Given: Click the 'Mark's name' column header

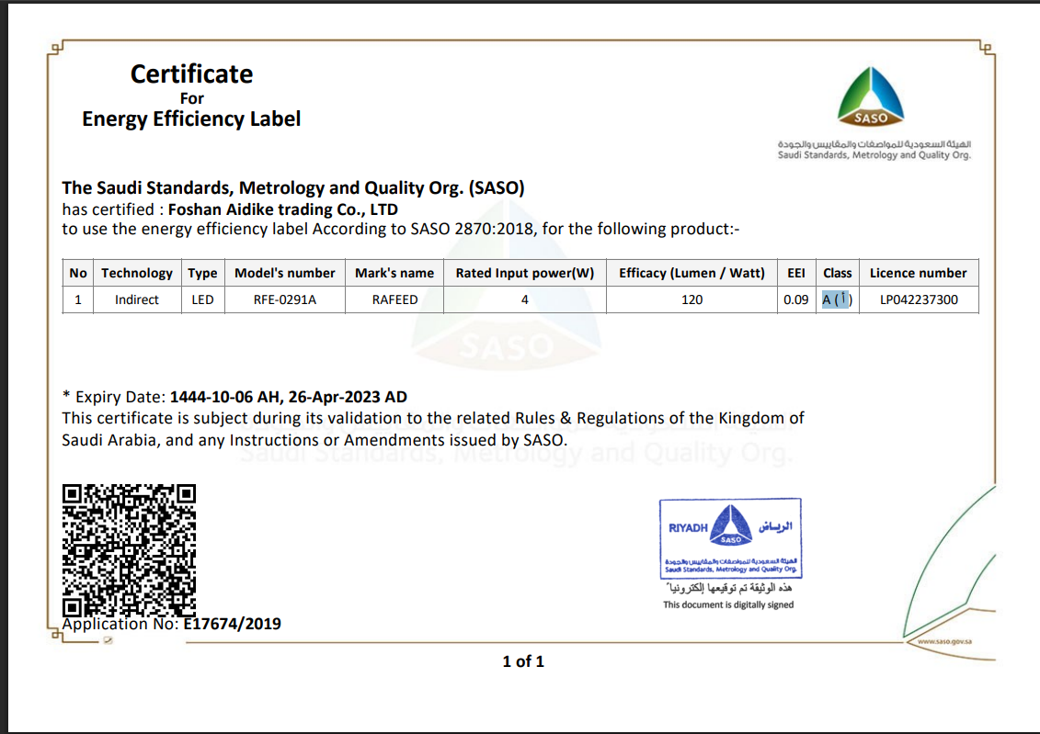Looking at the screenshot, I should point(394,273).
